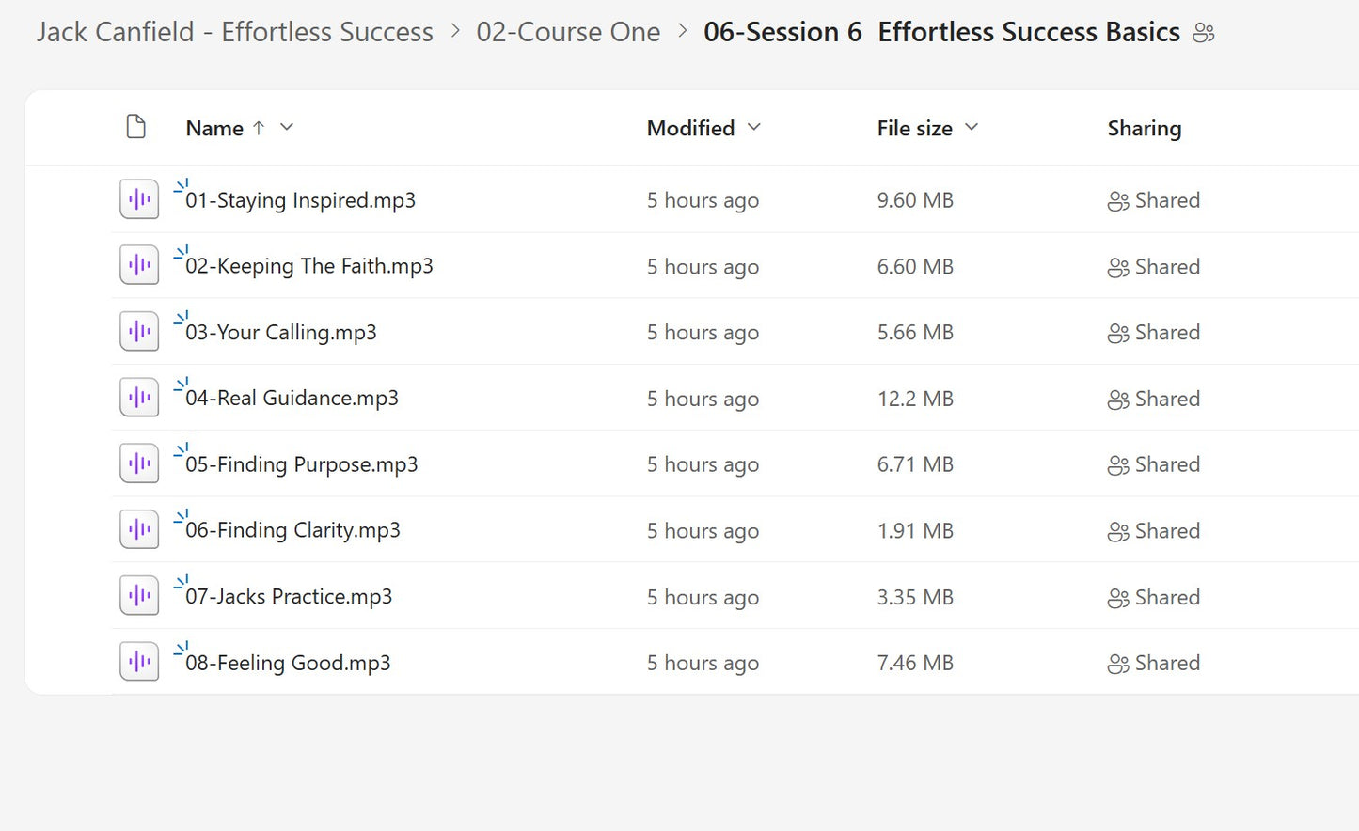
Task: Click the Shared icon for 06-Finding Clarity.mp3
Action: click(1117, 531)
